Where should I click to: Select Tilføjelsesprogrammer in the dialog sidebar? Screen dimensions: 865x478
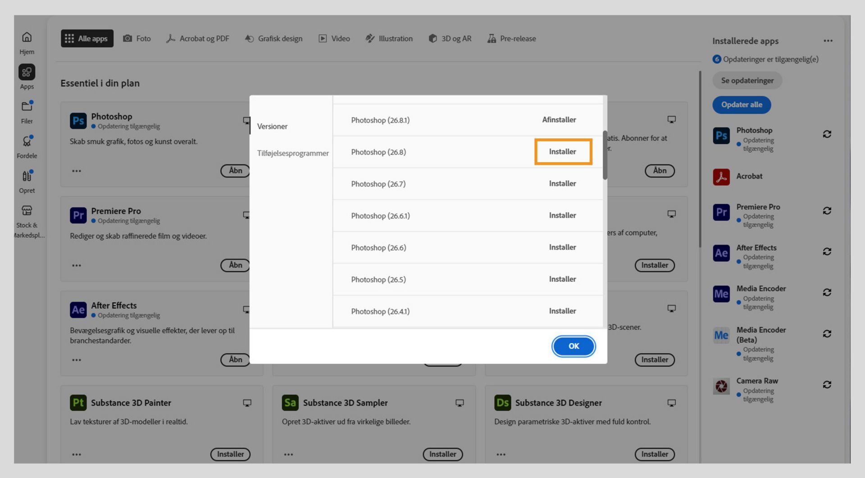[293, 153]
